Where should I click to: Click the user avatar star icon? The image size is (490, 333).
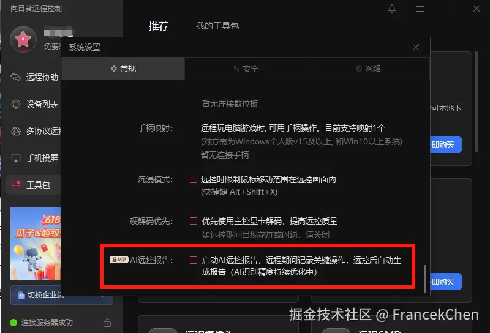pos(23,39)
